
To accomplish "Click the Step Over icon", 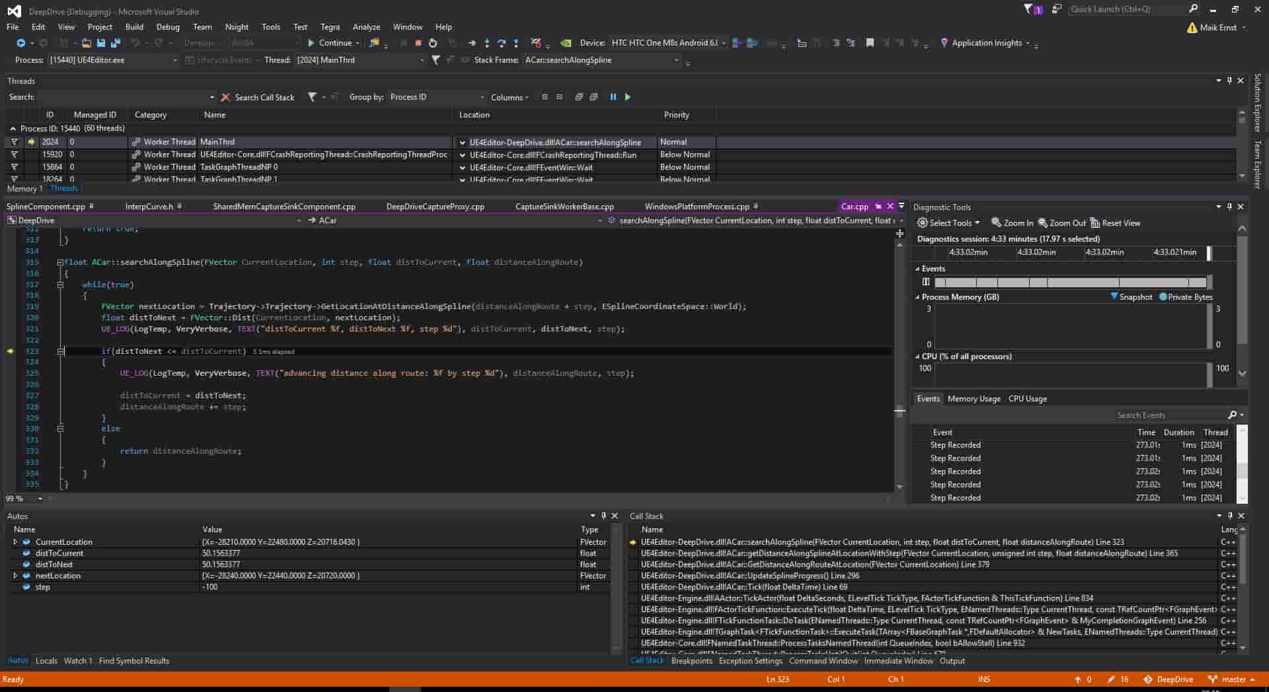I will [x=502, y=43].
